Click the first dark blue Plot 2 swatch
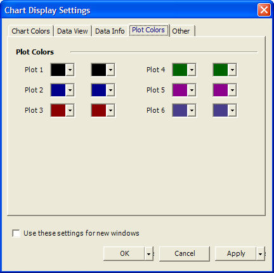The height and width of the screenshot is (273, 274). click(58, 90)
